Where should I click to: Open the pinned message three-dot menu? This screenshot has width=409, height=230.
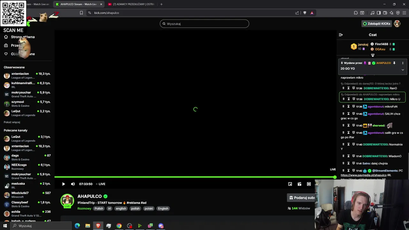coord(403,63)
